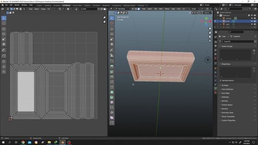Expand the Geometry Data panel

click(227, 113)
